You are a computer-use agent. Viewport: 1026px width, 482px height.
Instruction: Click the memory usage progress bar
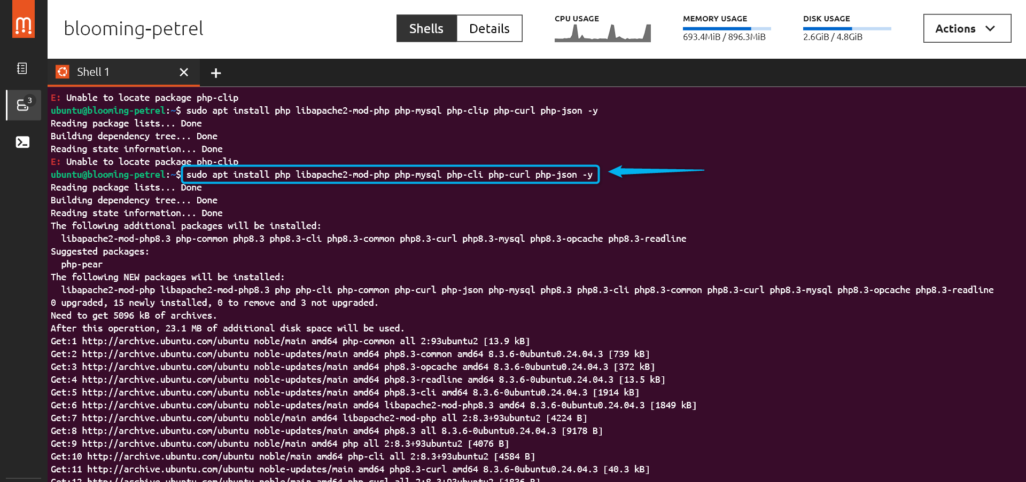coord(727,28)
